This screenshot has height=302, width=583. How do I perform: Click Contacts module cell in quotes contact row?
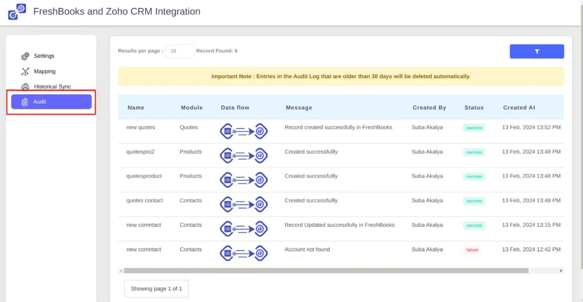[x=191, y=201]
